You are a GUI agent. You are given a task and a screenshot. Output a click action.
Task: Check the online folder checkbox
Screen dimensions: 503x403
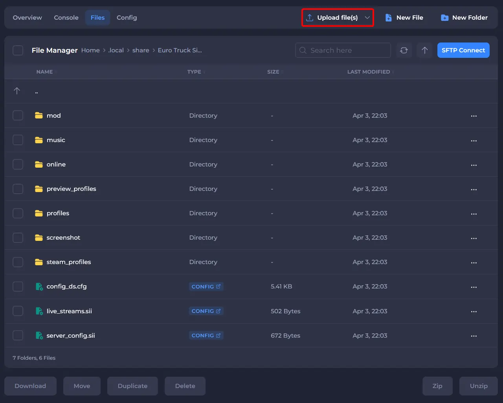click(x=18, y=165)
